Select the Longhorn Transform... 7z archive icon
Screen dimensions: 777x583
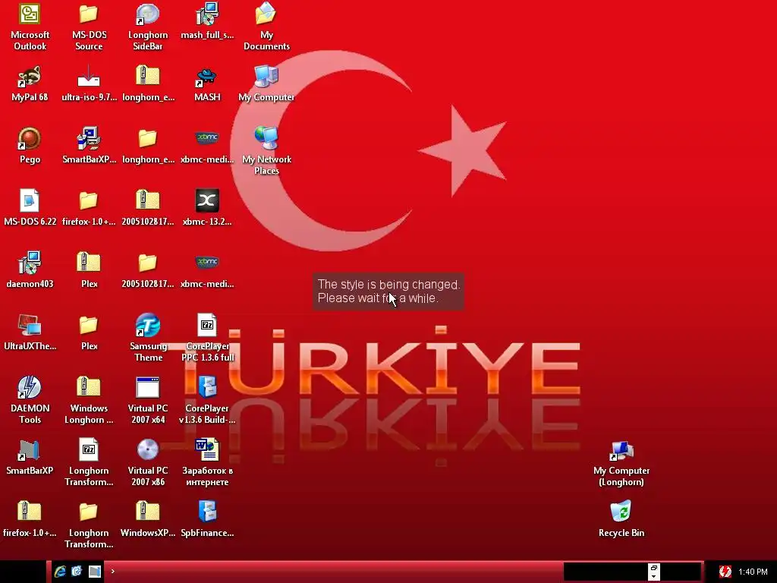coord(89,450)
